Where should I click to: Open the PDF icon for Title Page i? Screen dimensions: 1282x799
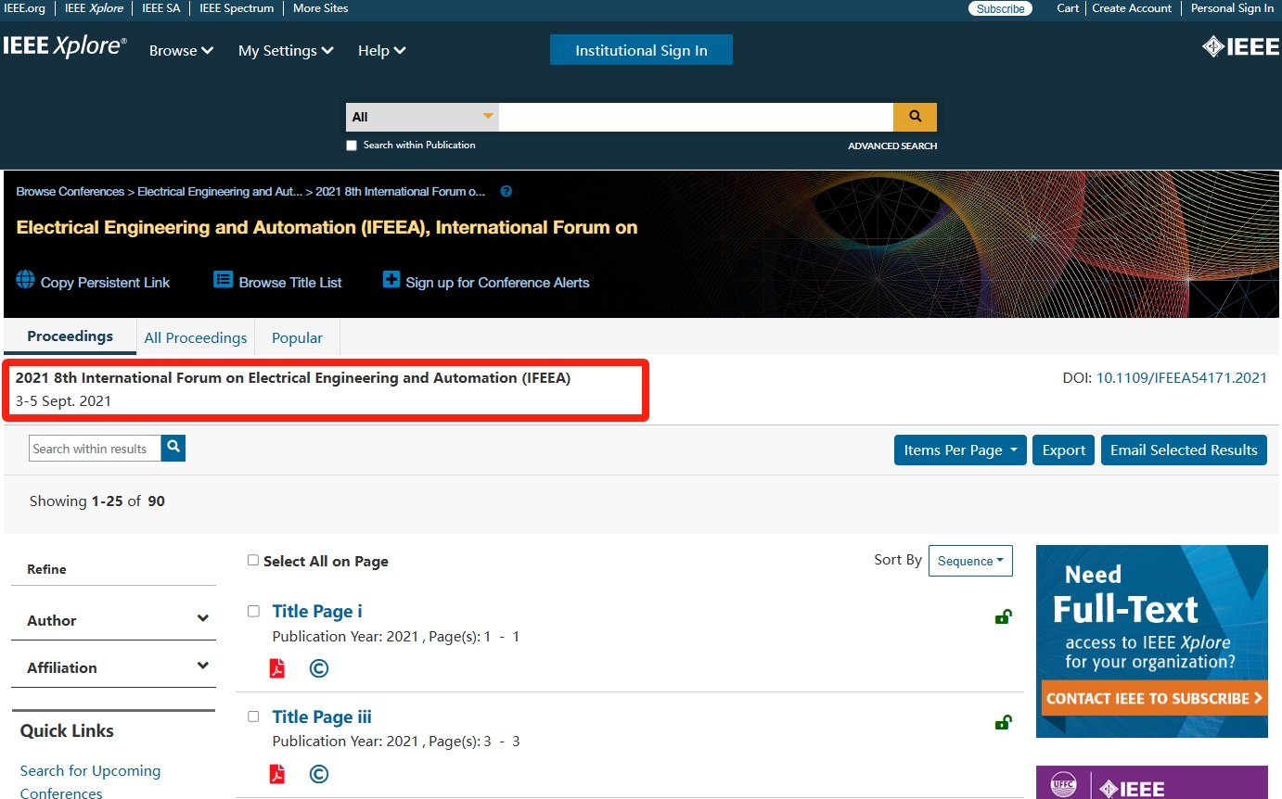click(x=276, y=668)
